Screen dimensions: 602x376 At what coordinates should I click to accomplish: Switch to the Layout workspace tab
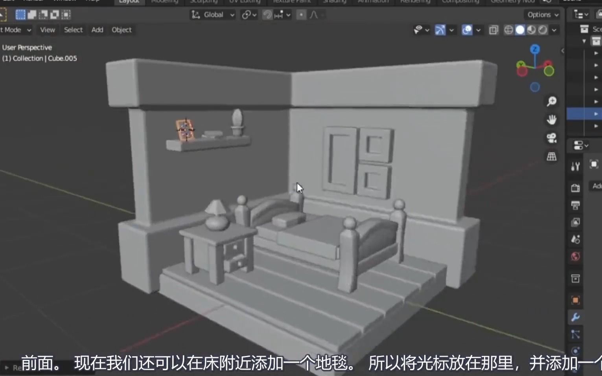pos(129,2)
